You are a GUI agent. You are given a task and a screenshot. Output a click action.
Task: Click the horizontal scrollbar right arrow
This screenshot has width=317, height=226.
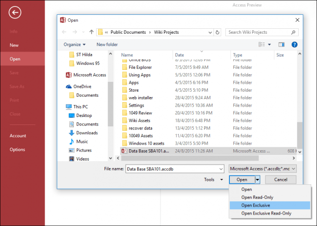click(x=294, y=158)
